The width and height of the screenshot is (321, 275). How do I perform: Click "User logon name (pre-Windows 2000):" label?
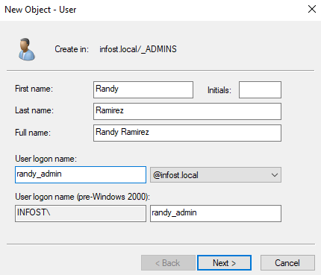pos(82,197)
